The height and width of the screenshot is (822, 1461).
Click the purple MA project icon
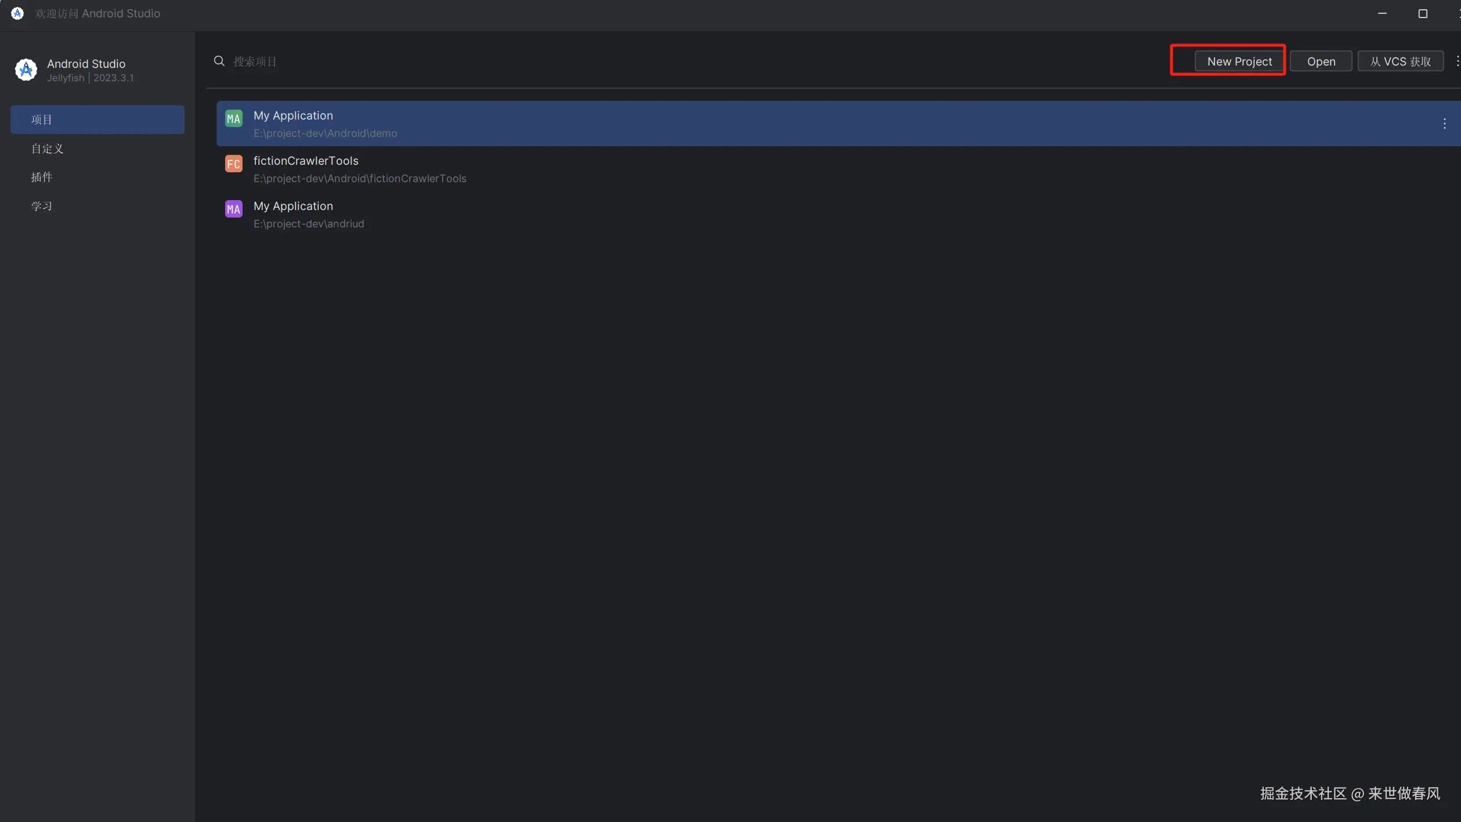[233, 209]
